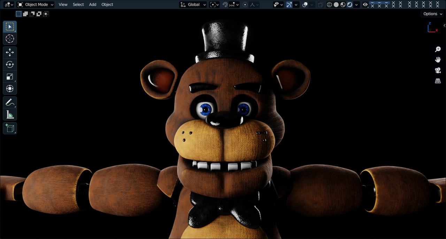Open the Global transform orientation dropdown
This screenshot has width=446, height=239.
point(193,5)
